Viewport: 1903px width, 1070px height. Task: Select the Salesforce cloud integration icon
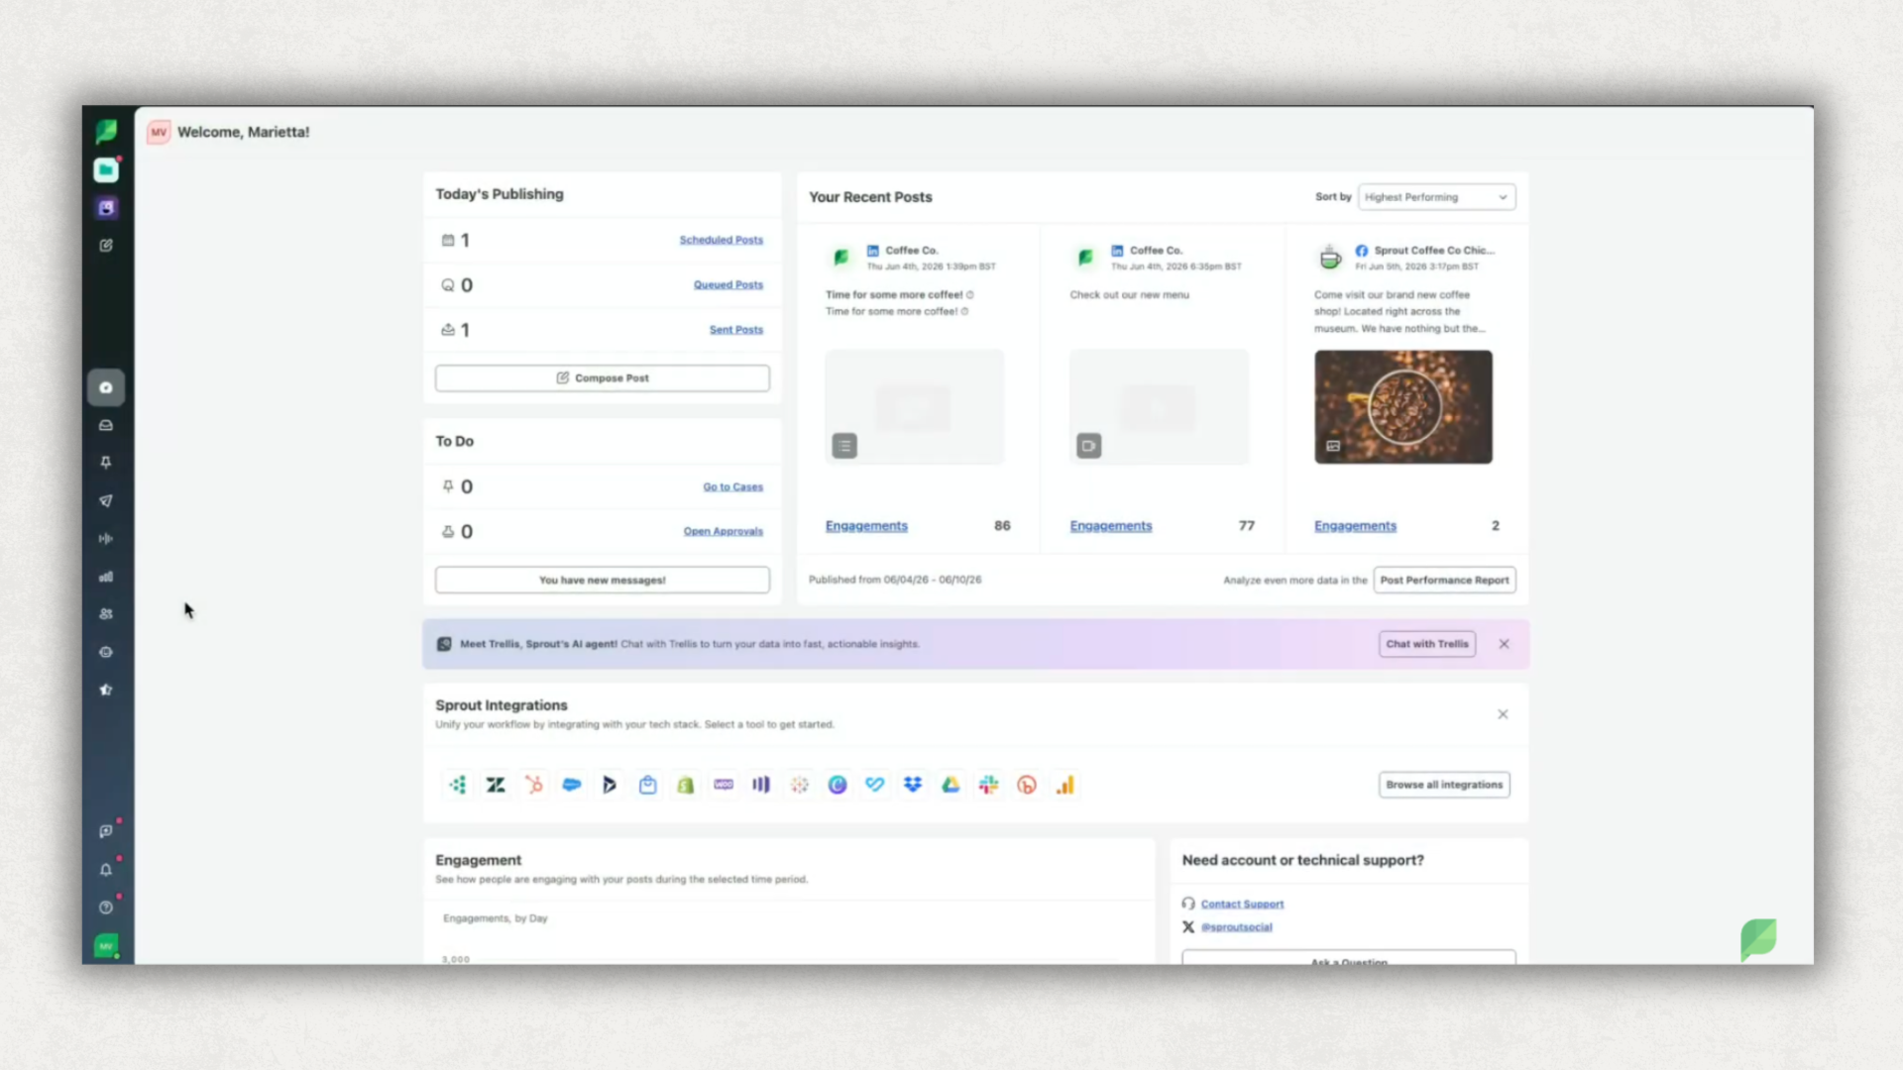572,785
